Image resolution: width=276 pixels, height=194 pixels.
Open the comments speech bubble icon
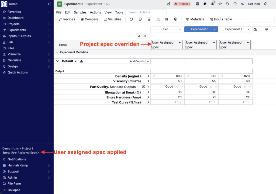click(x=235, y=4)
